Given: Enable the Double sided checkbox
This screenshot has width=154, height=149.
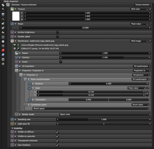Looking at the screenshot, I should point(57,37).
